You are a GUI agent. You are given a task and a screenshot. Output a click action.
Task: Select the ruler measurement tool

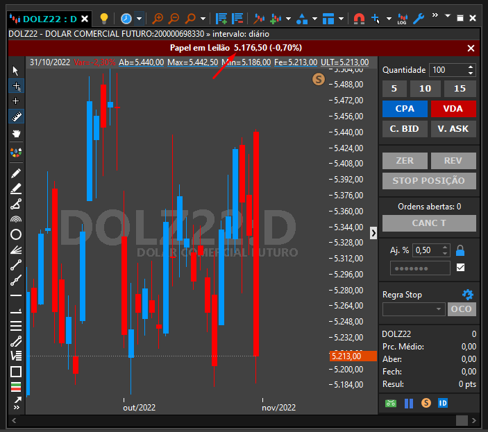(x=16, y=117)
